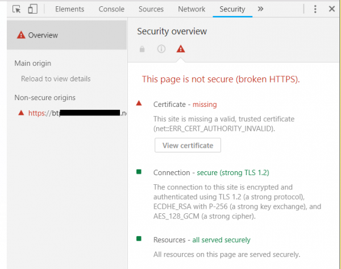Image resolution: width=341 pixels, height=269 pixels.
Task: Expand more tabs with the double chevron
Action: click(x=260, y=9)
